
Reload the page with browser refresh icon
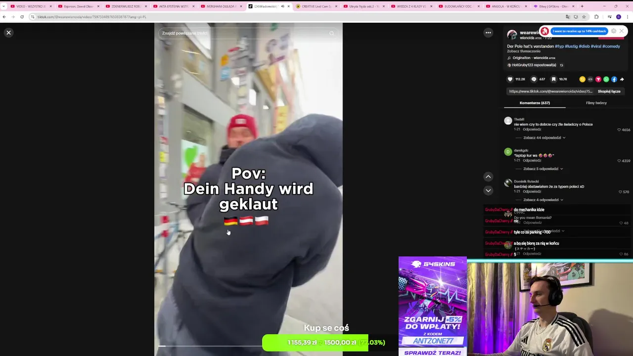[x=22, y=17]
